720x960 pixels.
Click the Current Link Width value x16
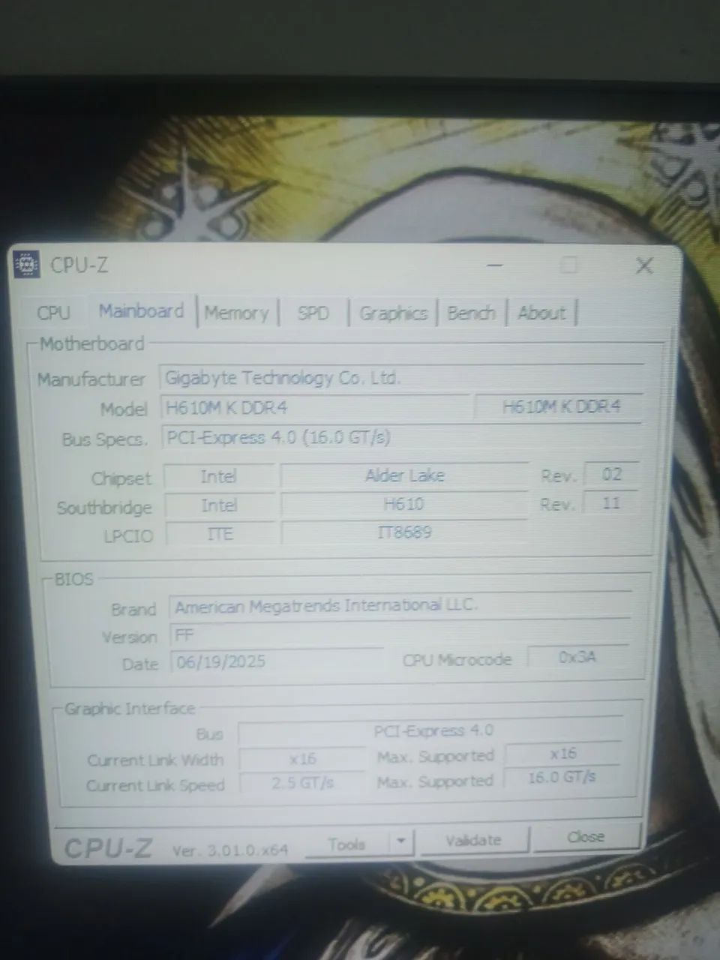[303, 759]
